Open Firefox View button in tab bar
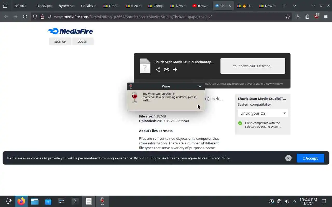The image size is (332, 207). pos(5,6)
